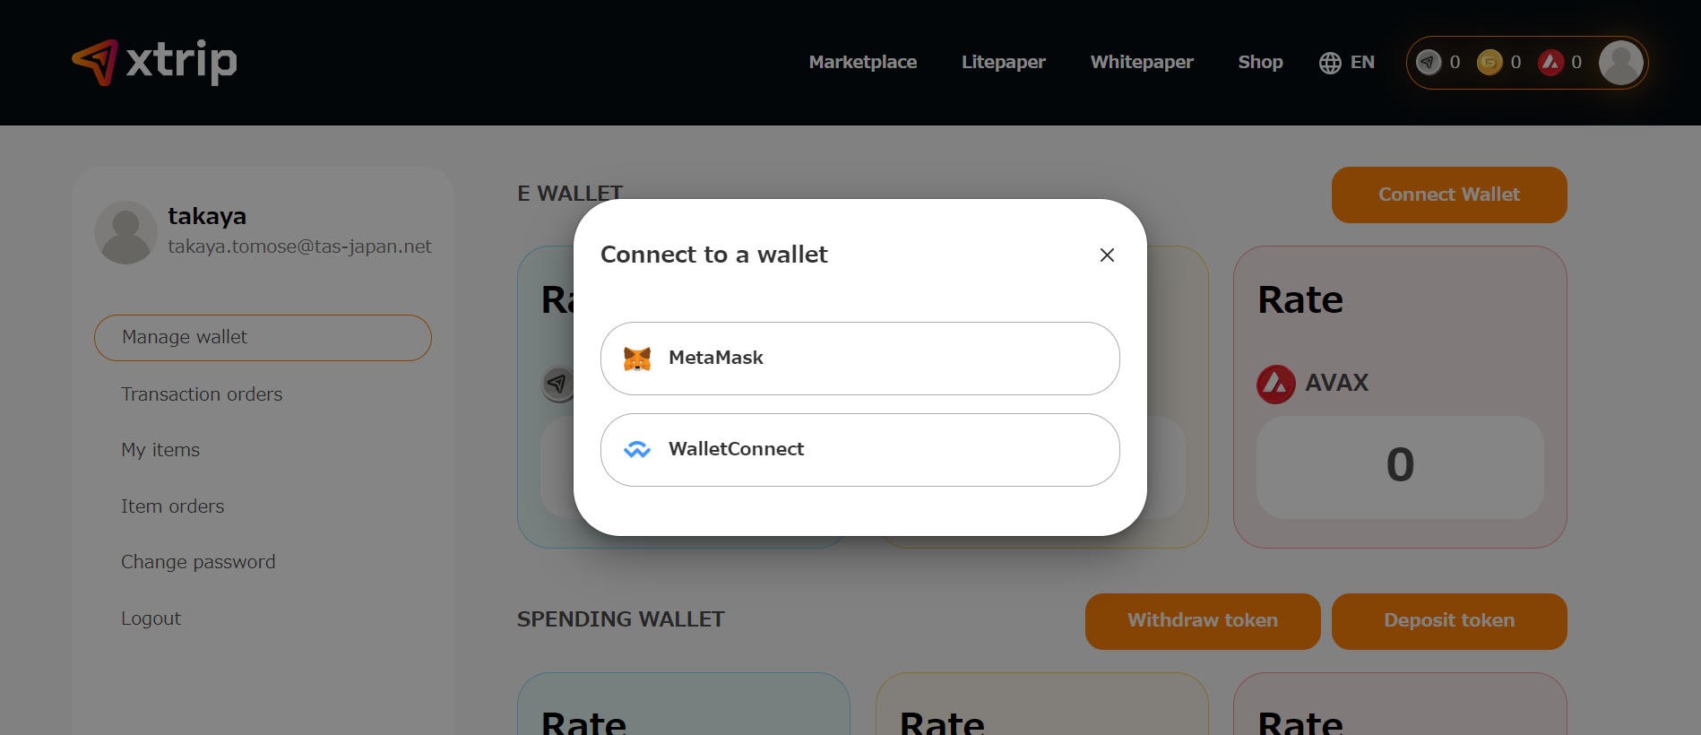Select Transaction orders in sidebar
Screen dimensions: 1701x735
tap(202, 394)
